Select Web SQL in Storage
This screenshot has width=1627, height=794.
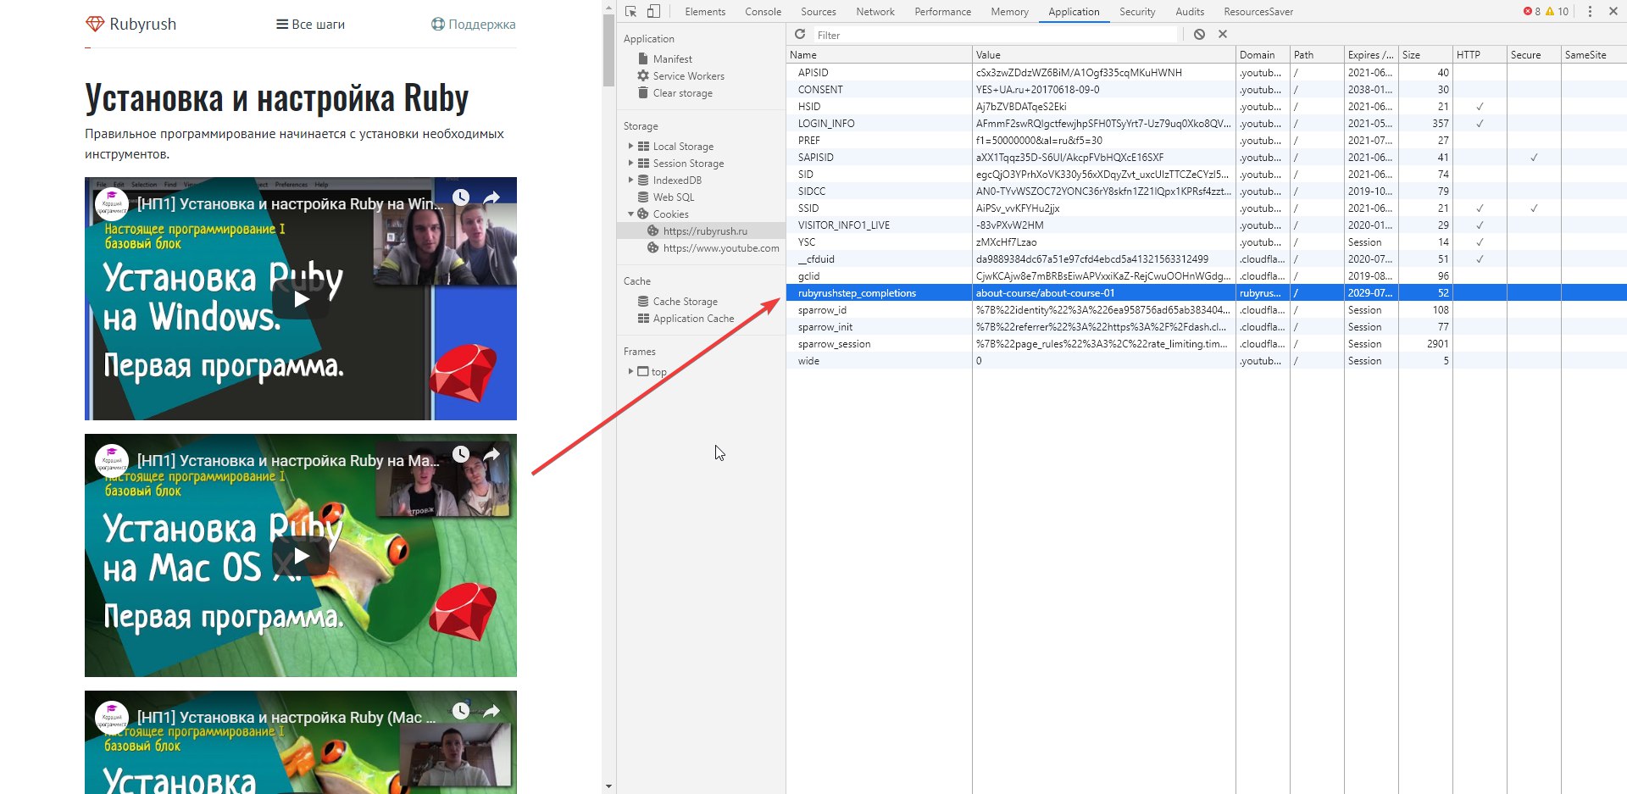click(673, 197)
